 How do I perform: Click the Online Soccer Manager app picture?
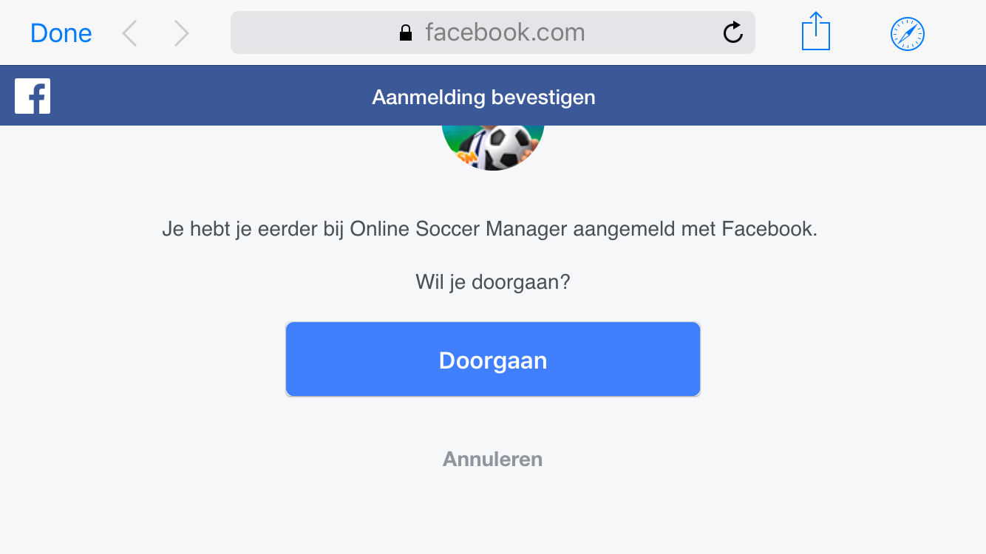pyautogui.click(x=493, y=148)
